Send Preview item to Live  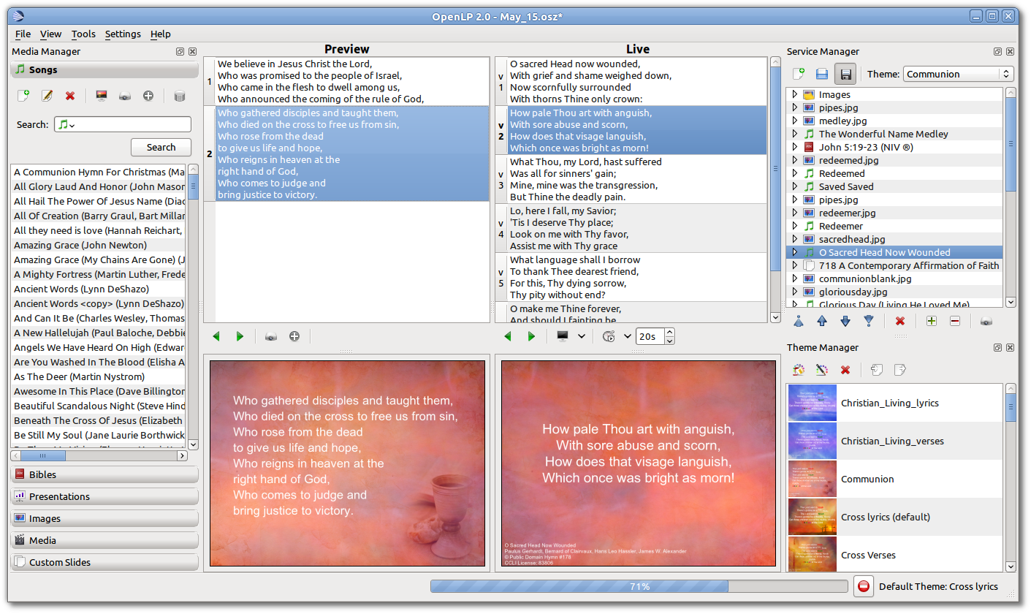coord(271,336)
